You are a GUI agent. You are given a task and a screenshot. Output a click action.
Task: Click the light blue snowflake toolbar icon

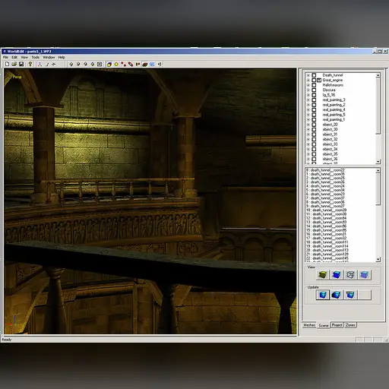pos(152,65)
